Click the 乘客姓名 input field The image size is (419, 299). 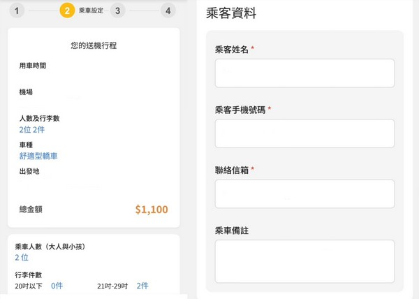pyautogui.click(x=304, y=73)
